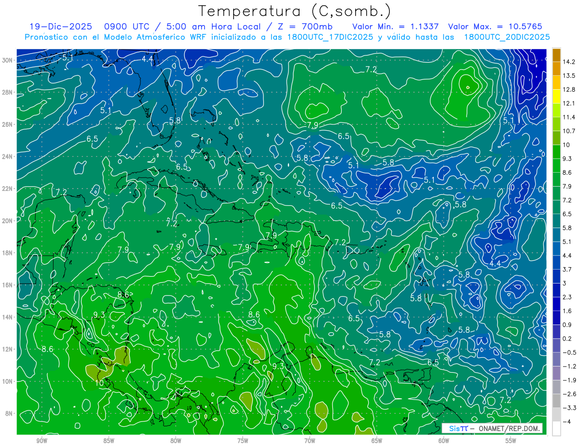Screen dimensions: 579x447
Task: Click the '70W' longitude axis label
Action: 310,441
